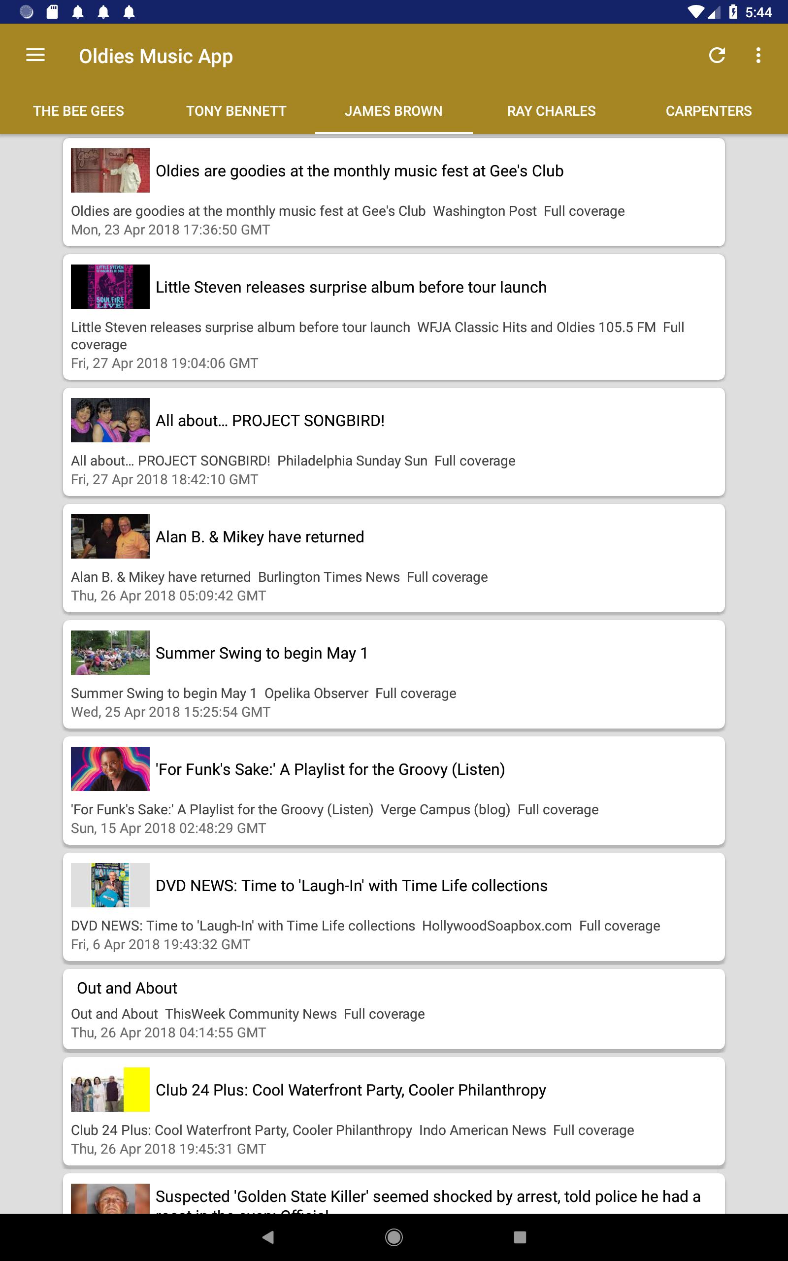The height and width of the screenshot is (1261, 788).
Task: Open the hamburger navigation menu
Action: [x=35, y=55]
